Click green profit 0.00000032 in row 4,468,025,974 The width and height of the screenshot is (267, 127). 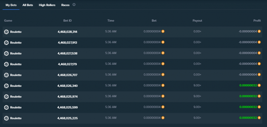point(248,96)
